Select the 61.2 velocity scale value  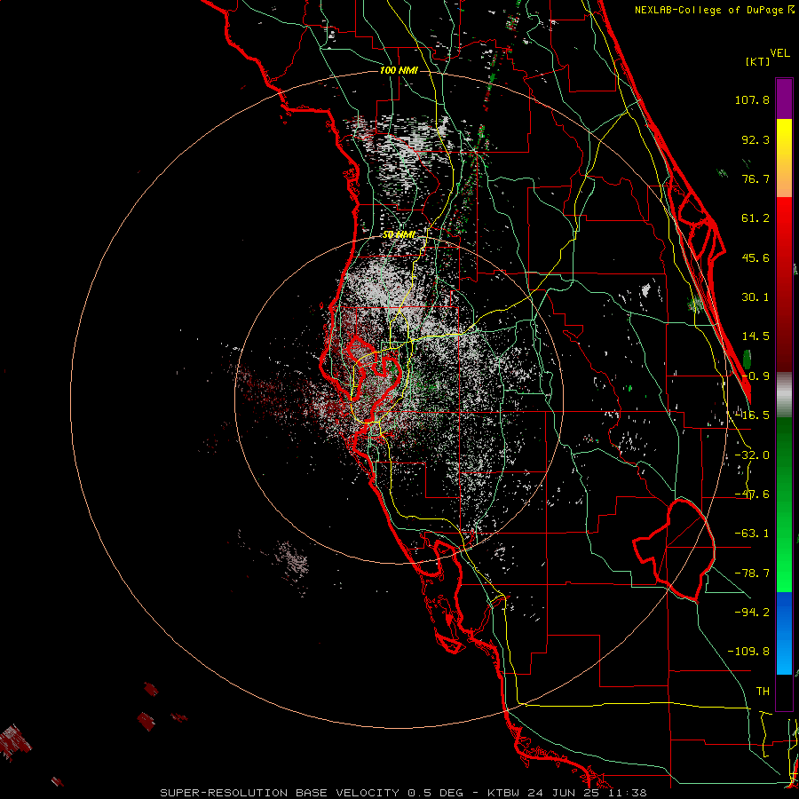pyautogui.click(x=755, y=218)
